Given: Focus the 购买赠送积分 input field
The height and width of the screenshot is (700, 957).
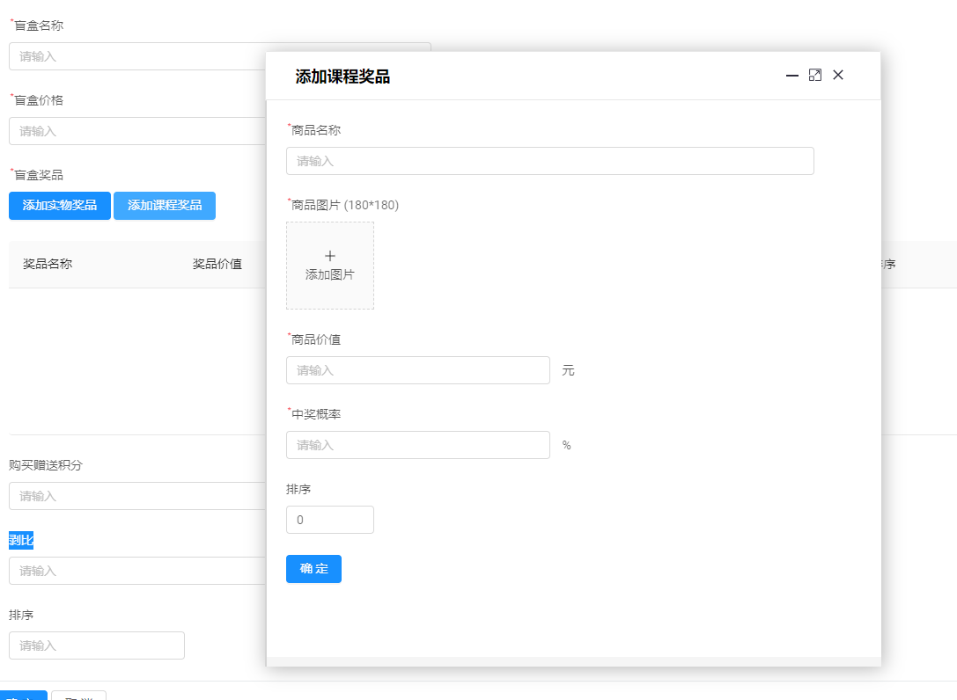Looking at the screenshot, I should click(x=137, y=496).
